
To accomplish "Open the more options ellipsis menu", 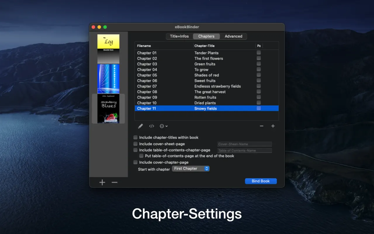I will pos(163,126).
